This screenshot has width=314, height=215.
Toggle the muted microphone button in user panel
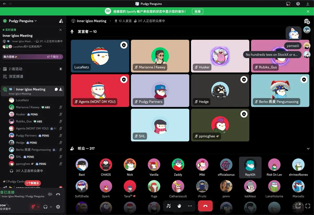click(33, 207)
